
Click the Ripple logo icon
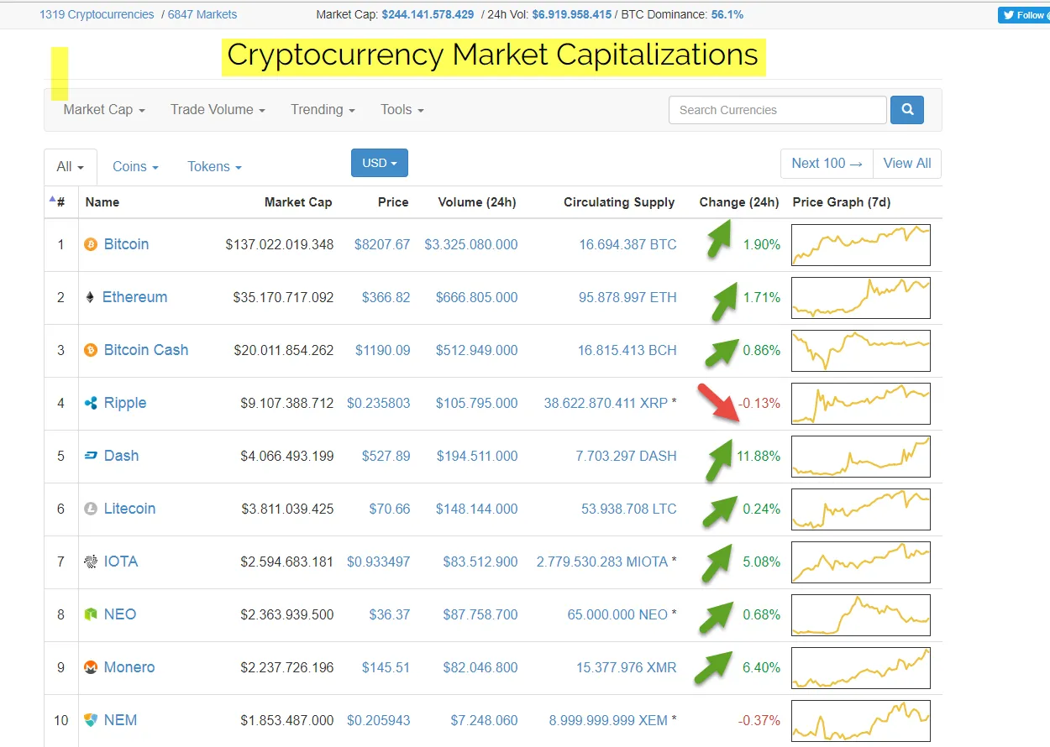pos(91,404)
